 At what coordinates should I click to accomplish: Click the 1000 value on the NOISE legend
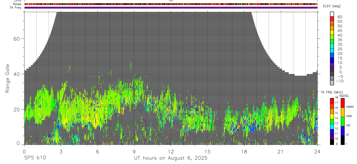(x=349, y=116)
